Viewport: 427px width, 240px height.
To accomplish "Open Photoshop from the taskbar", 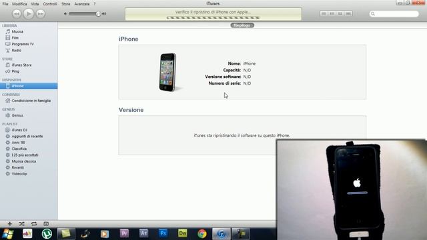I will [163, 233].
